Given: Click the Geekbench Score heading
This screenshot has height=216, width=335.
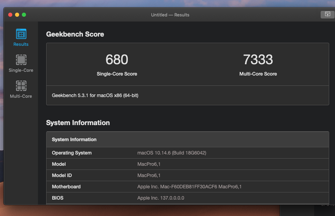Looking at the screenshot, I should (75, 34).
